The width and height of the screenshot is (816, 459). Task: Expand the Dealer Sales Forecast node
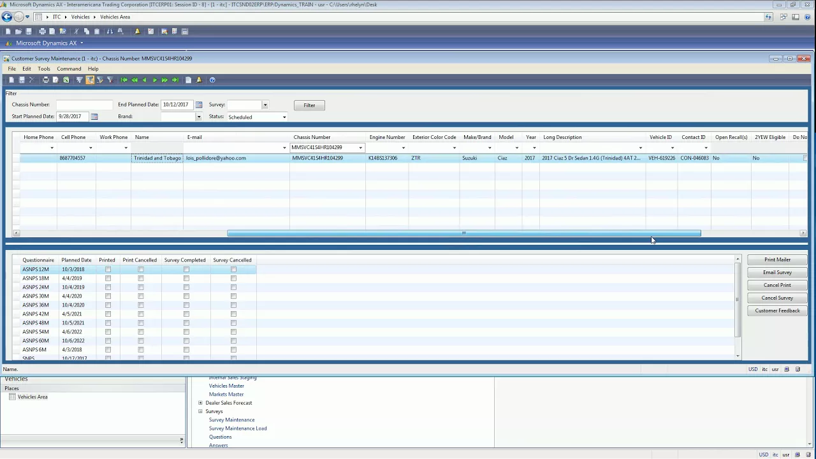(x=200, y=403)
